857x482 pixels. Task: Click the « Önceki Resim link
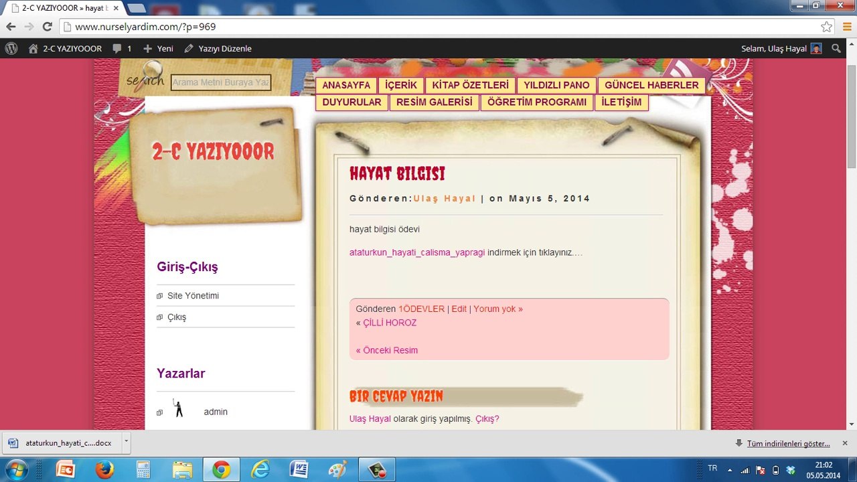(387, 350)
